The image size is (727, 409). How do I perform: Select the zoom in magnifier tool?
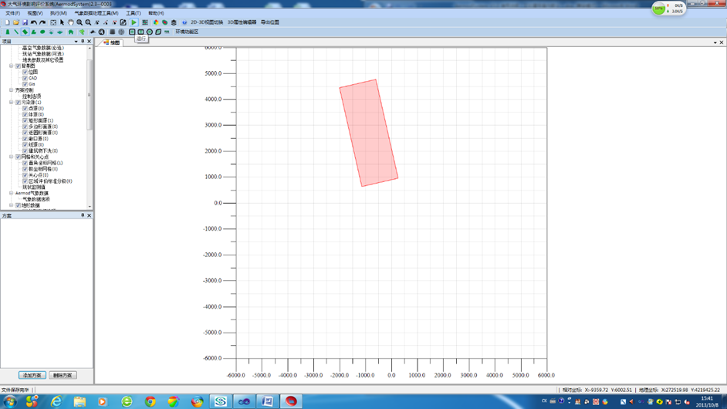[x=79, y=22]
